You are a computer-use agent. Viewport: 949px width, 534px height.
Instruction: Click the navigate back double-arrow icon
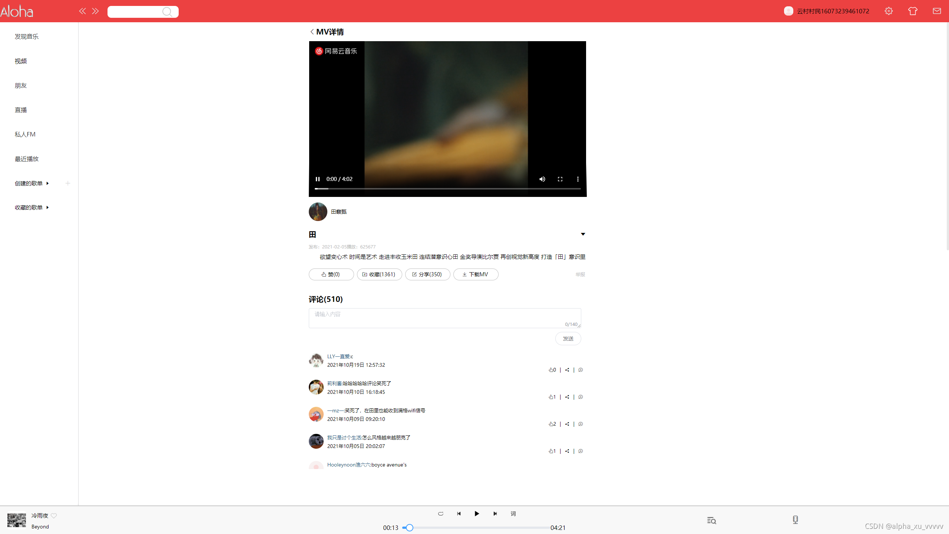click(x=82, y=11)
